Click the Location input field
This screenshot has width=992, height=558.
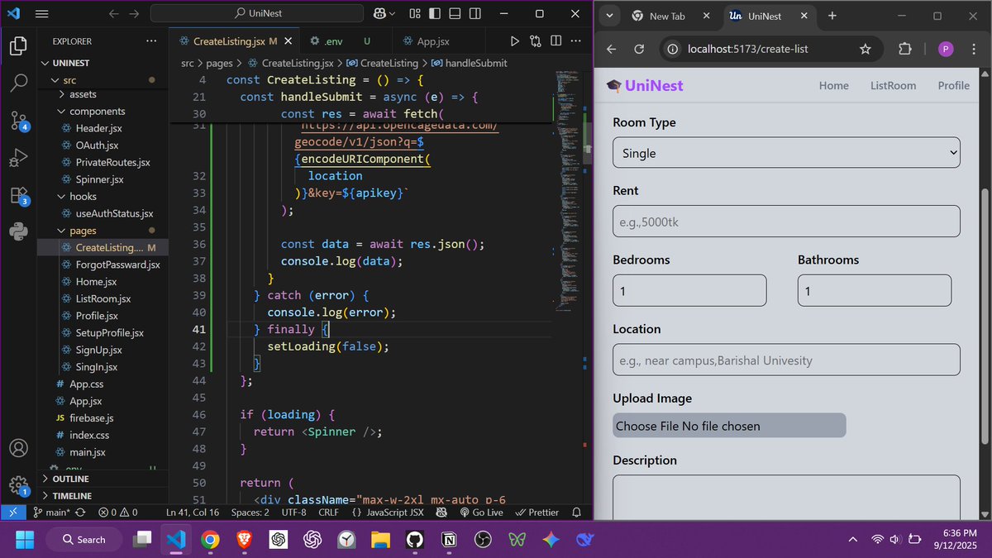tap(786, 360)
